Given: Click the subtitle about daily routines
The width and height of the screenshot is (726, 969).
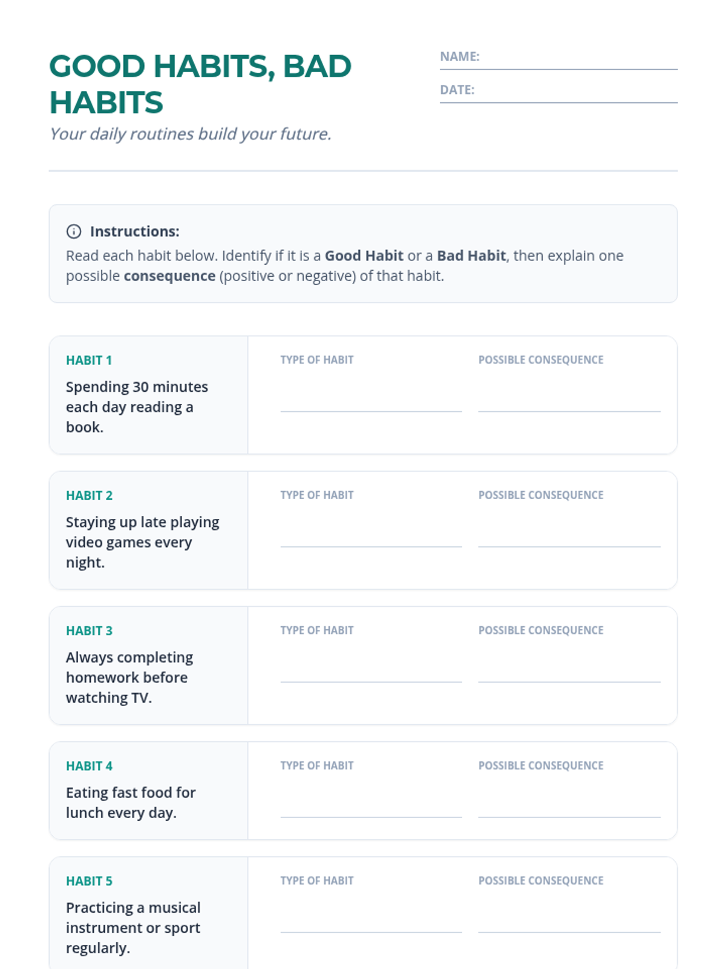Looking at the screenshot, I should pyautogui.click(x=191, y=134).
